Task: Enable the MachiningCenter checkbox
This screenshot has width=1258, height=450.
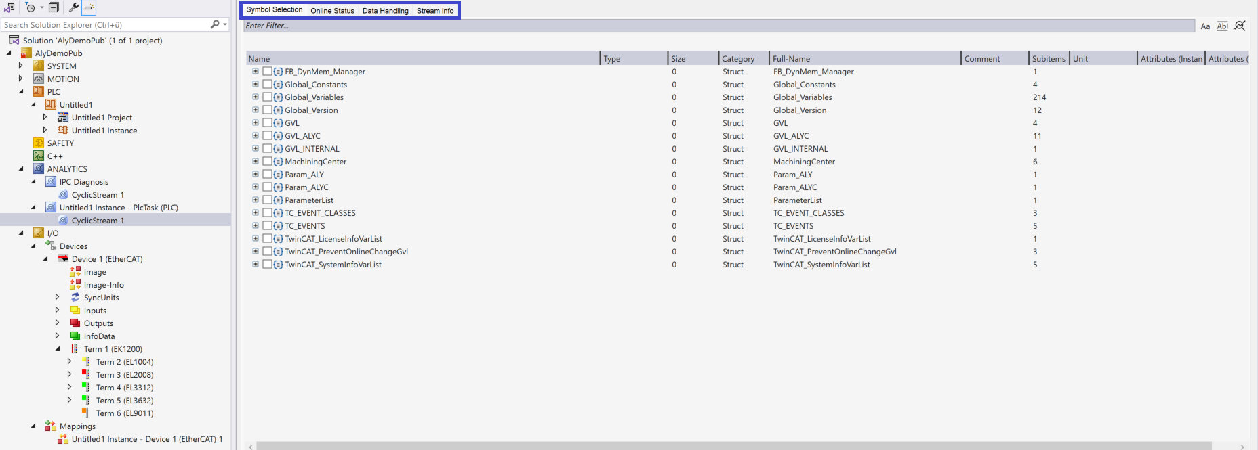Action: [x=267, y=162]
